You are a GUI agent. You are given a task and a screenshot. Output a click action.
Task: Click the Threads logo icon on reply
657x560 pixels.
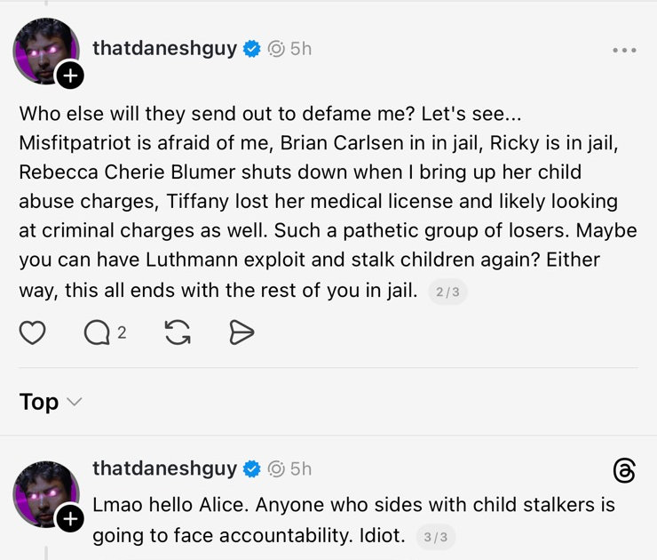tap(624, 470)
